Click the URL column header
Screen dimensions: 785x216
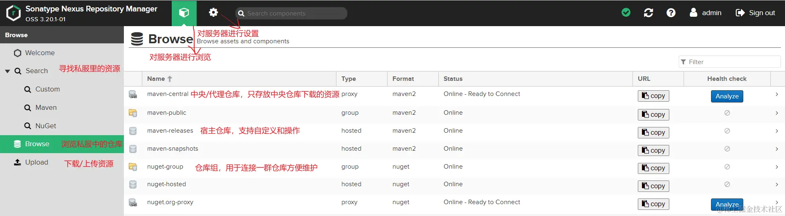click(658, 79)
